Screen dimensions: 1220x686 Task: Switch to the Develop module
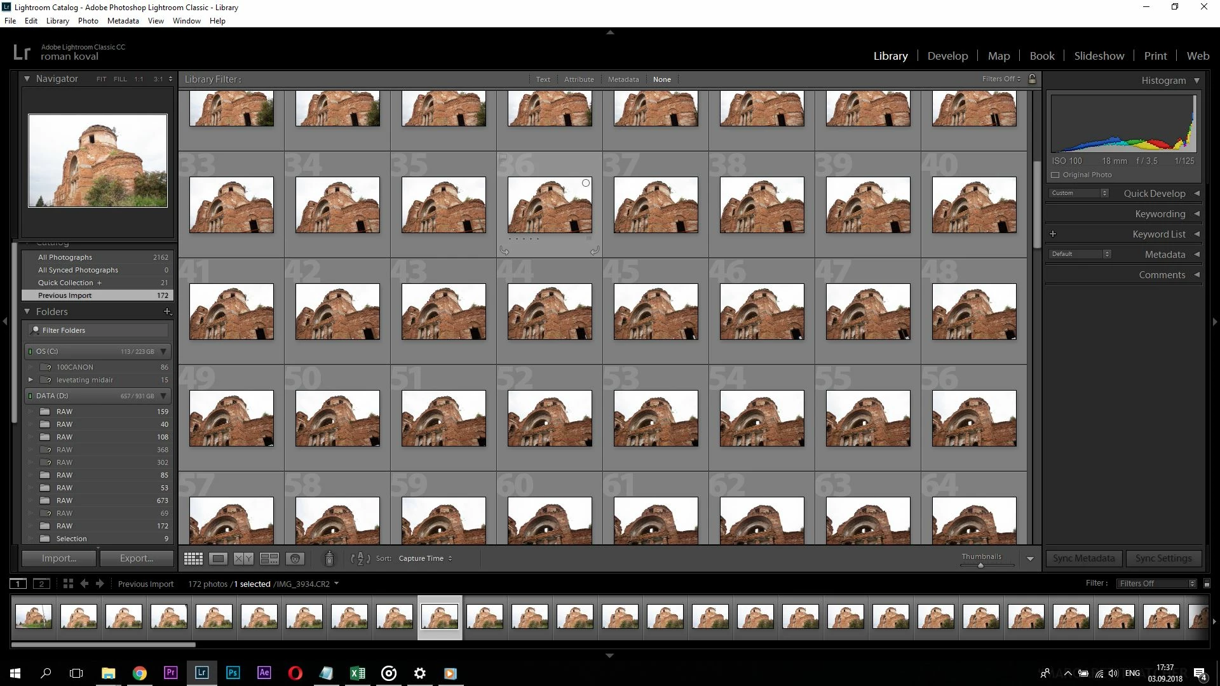pos(947,56)
